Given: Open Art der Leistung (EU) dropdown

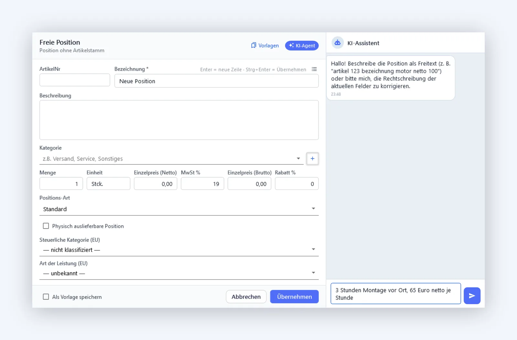Looking at the screenshot, I should 179,273.
